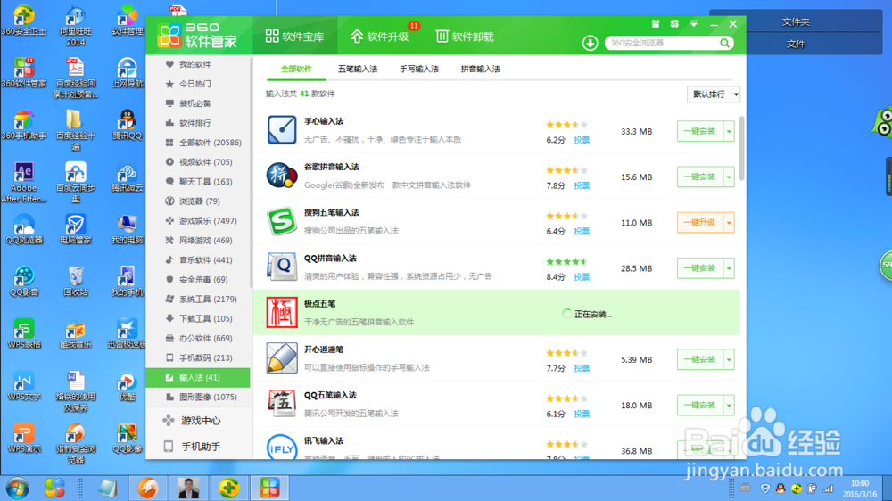Click the search magnifier icon

point(724,43)
